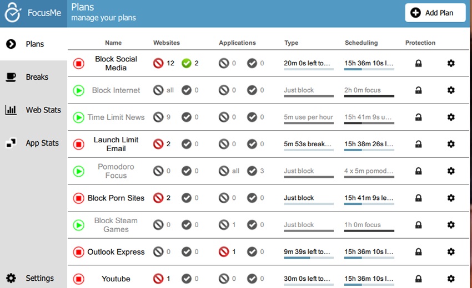Screen dimensions: 472x288
Task: Start the Pomodoro Focus plan
Action: point(79,171)
